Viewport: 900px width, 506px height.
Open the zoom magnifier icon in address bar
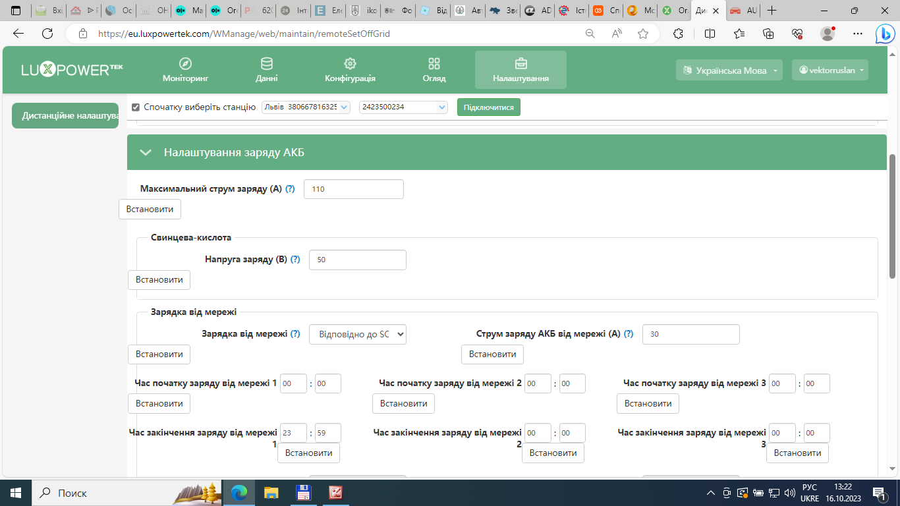590,34
